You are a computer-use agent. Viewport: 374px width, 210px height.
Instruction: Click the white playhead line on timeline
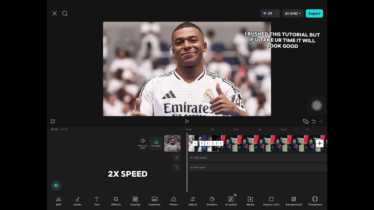[x=187, y=163]
